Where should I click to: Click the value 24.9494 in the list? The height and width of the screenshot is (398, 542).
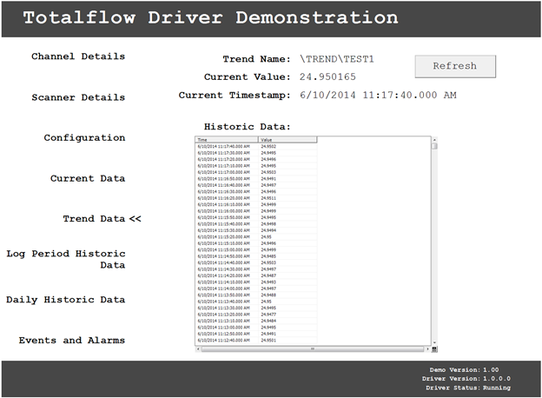coord(268,230)
